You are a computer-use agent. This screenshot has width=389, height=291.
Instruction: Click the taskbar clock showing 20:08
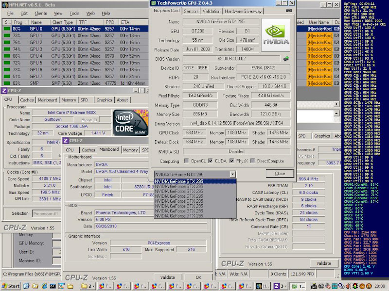click(x=380, y=286)
